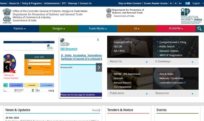This screenshot has height=121, width=204.
Task: Open the RGNIIPM dropdown menu
Action: pyautogui.click(x=176, y=29)
